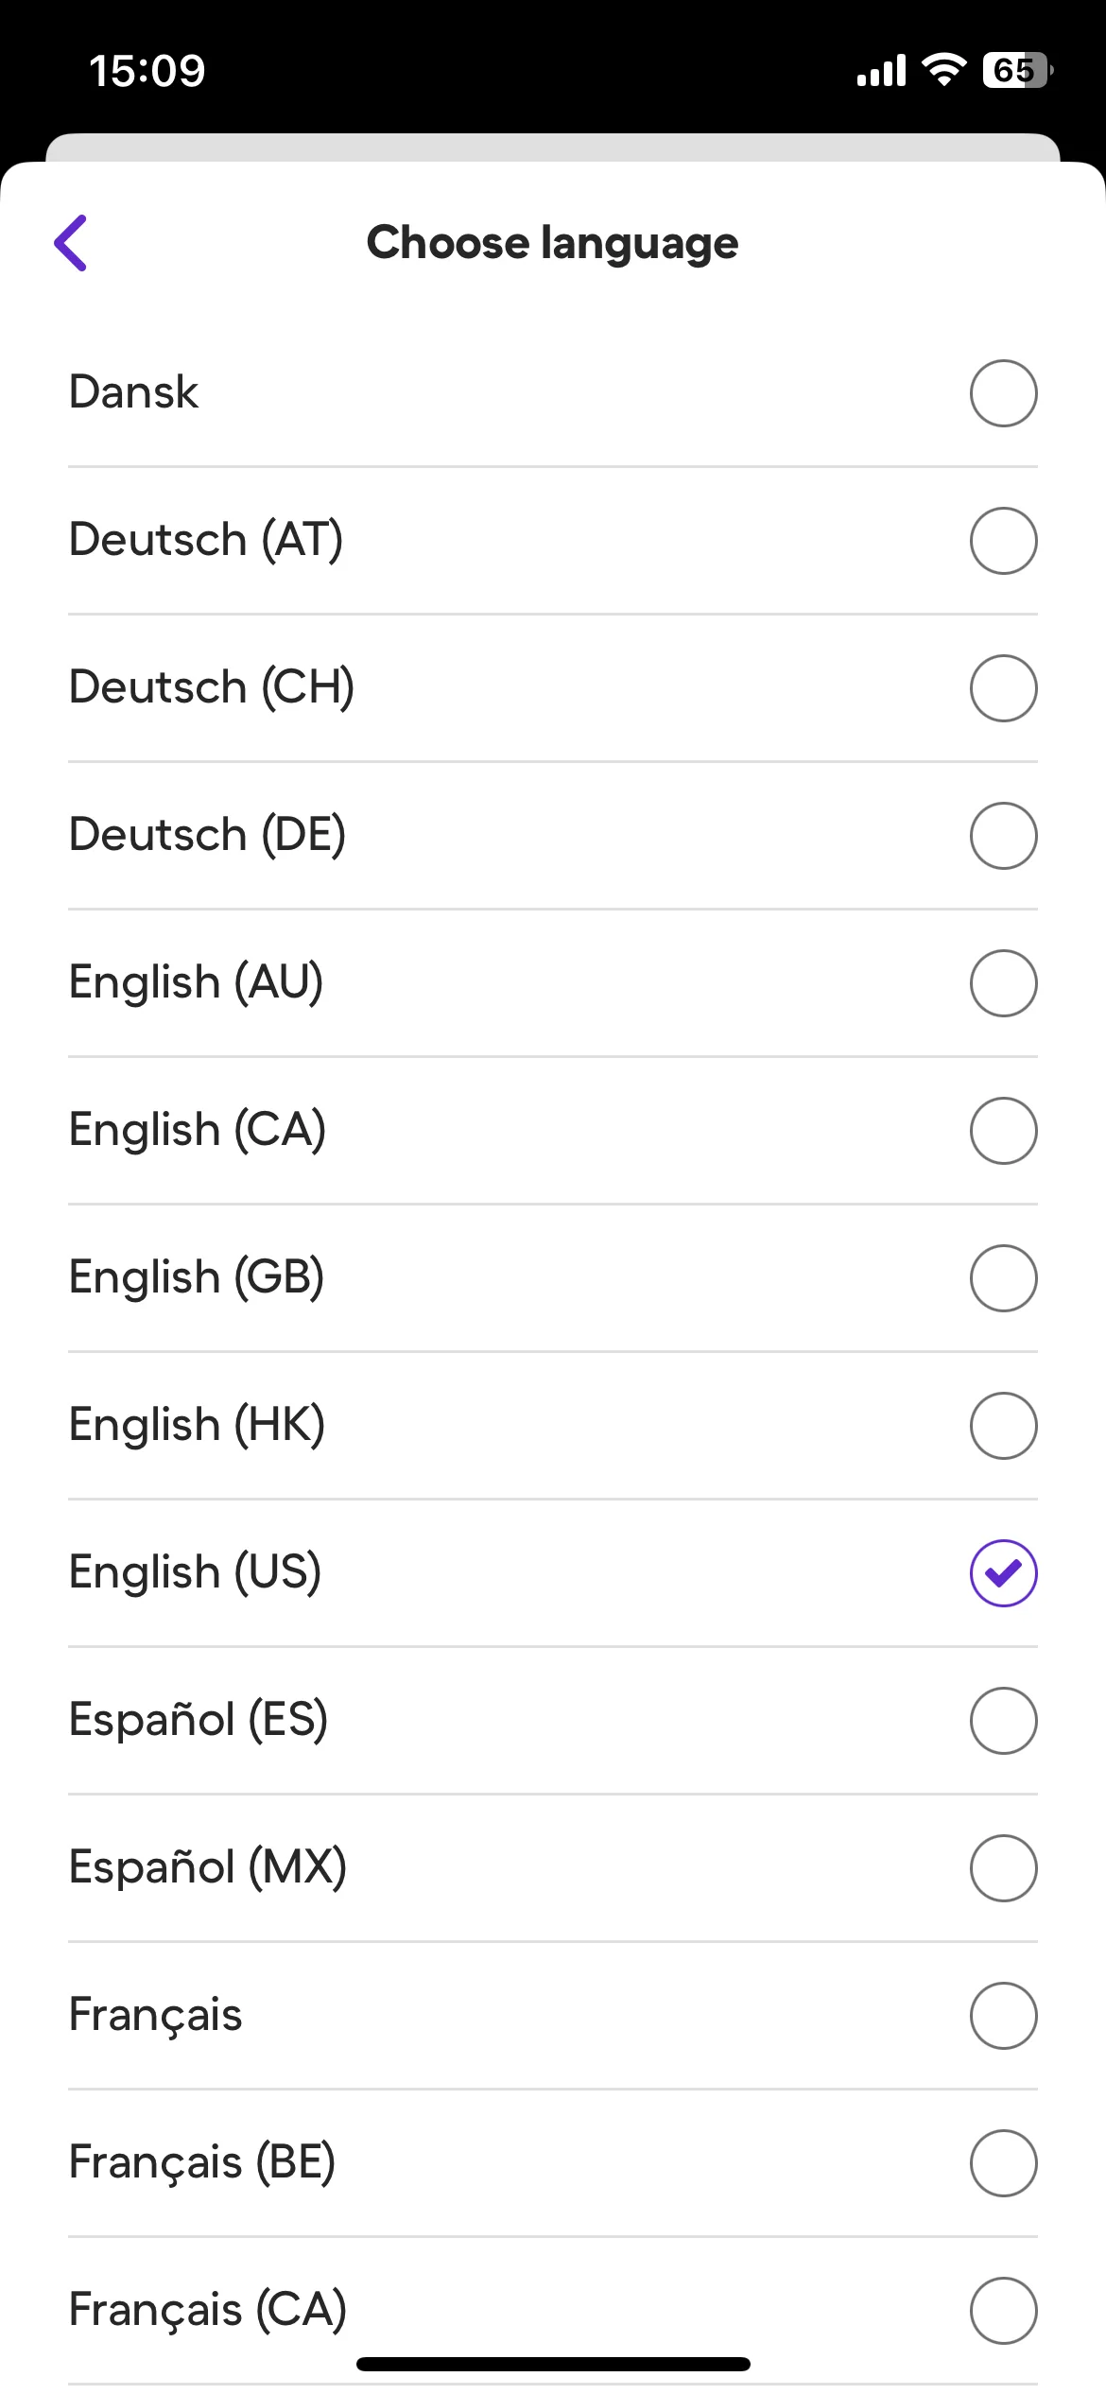Tap the Wi-Fi status icon
Viewport: 1106px width, 2394px height.
tap(943, 70)
